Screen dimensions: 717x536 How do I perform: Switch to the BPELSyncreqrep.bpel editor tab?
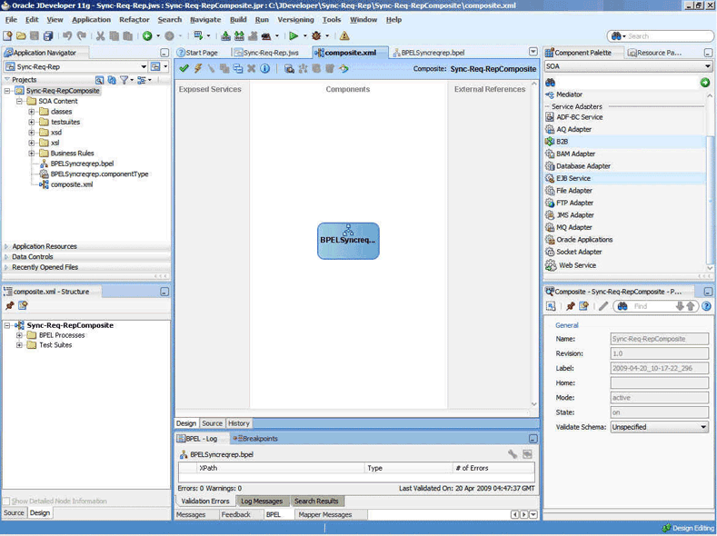pyautogui.click(x=432, y=53)
